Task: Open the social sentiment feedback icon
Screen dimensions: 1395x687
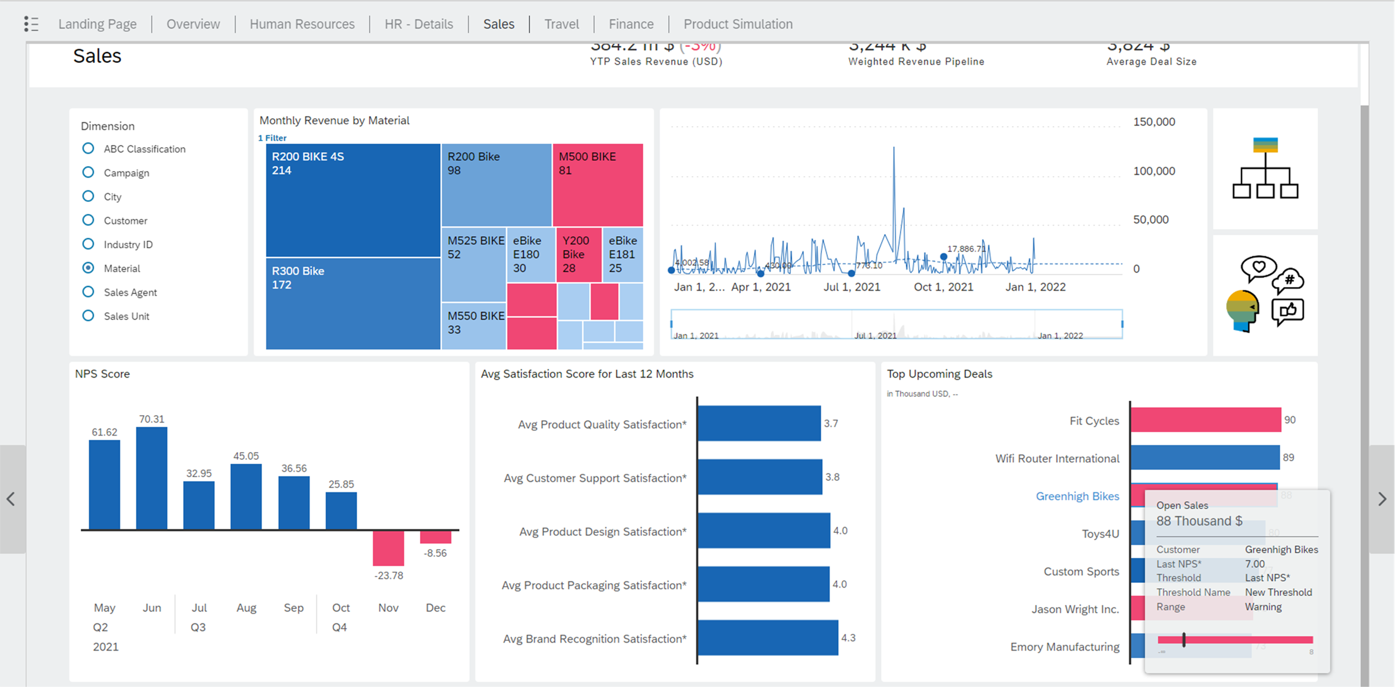Action: (1265, 294)
